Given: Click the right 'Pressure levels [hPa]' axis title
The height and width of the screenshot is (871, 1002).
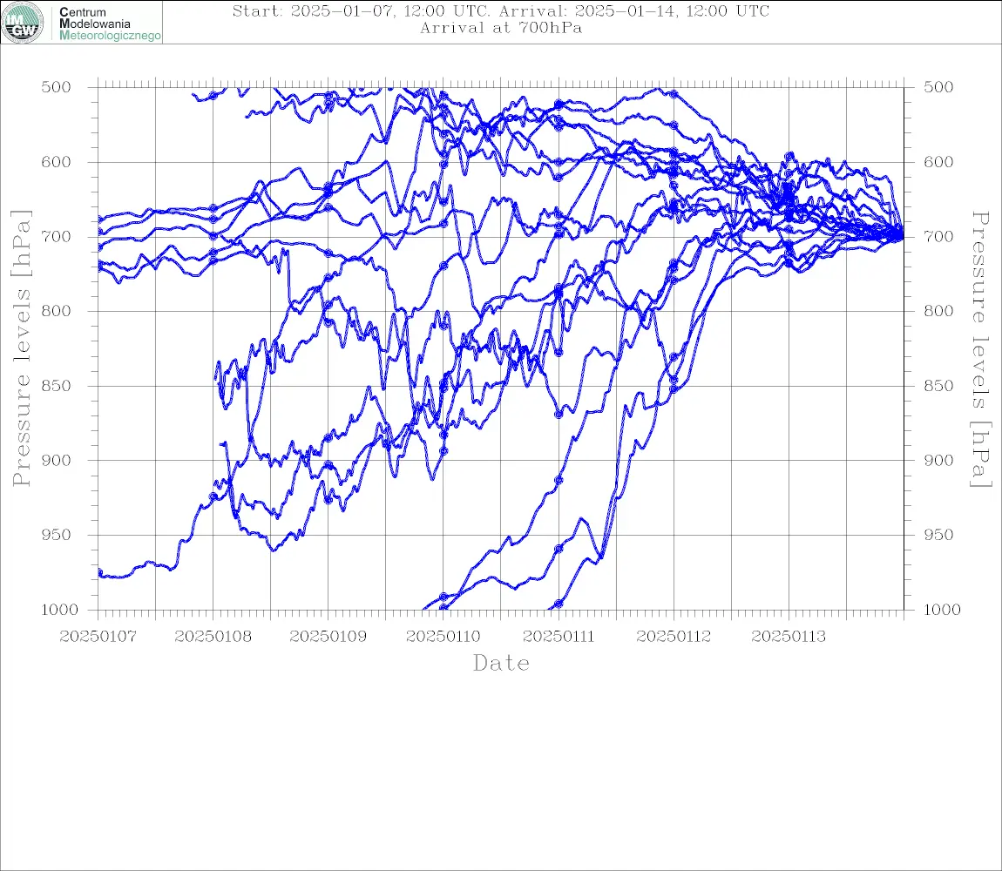Looking at the screenshot, I should [981, 349].
